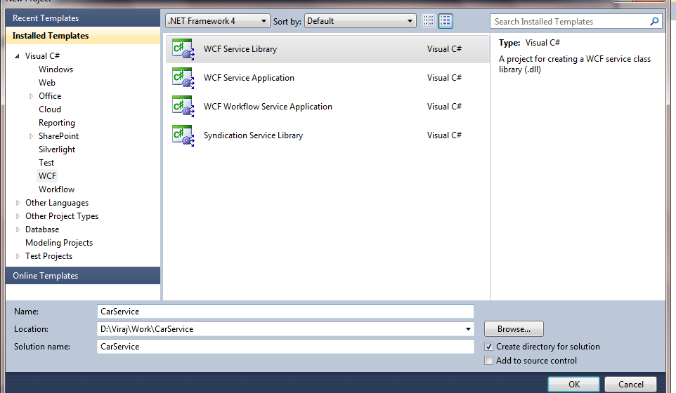Switch to medium icons list view

point(446,21)
